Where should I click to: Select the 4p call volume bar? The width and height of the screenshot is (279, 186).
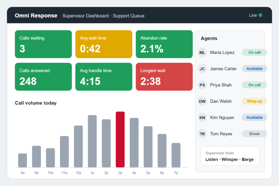134,143
